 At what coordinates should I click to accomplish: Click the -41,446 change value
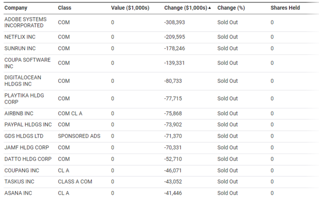(173, 193)
